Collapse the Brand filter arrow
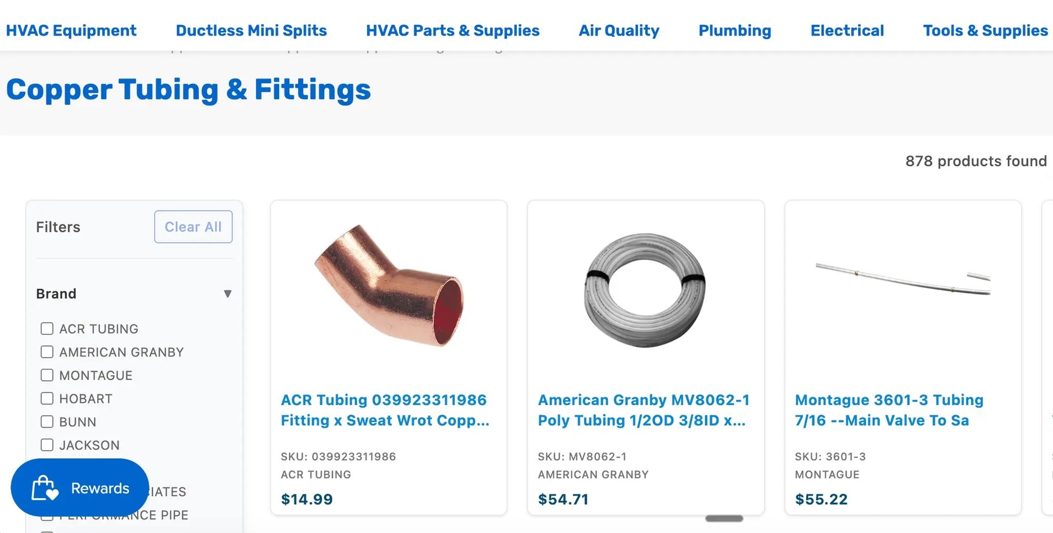The height and width of the screenshot is (533, 1053). (227, 294)
